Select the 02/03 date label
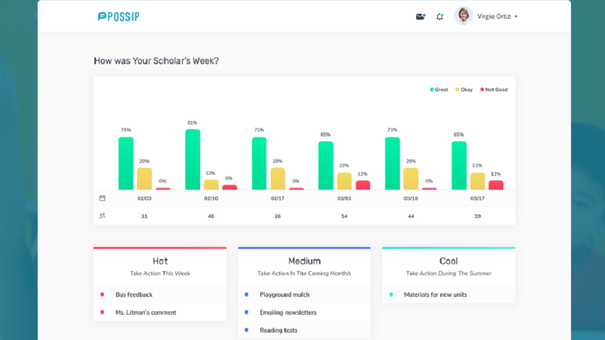 [144, 199]
